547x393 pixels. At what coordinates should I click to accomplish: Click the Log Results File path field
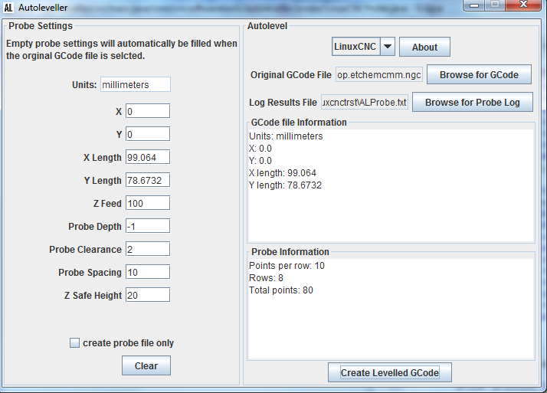pos(364,102)
